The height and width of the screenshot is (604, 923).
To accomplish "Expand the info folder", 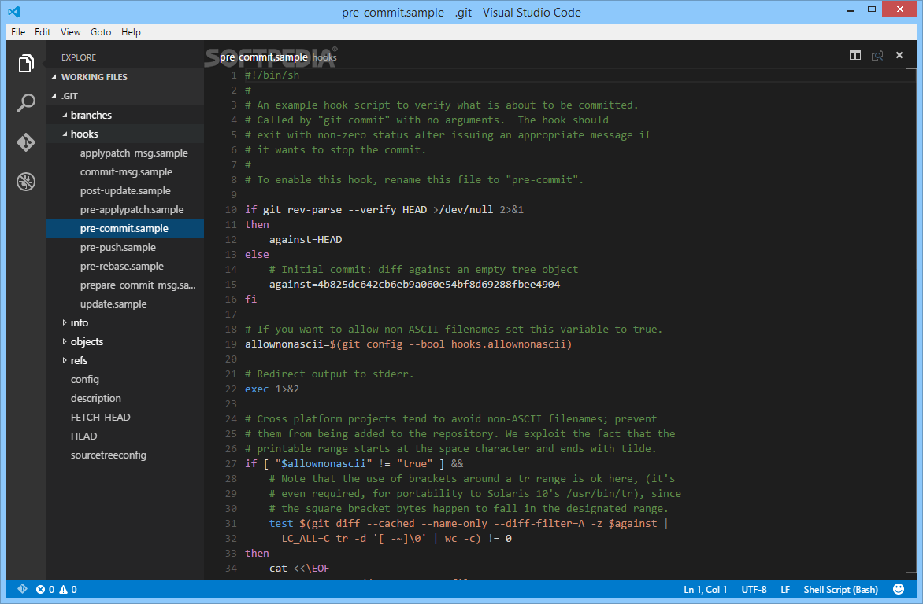I will click(x=65, y=322).
